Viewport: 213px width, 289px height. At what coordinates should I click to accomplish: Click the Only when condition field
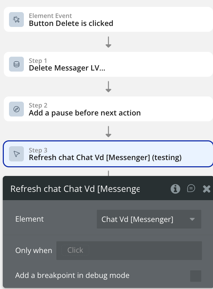pos(129,250)
